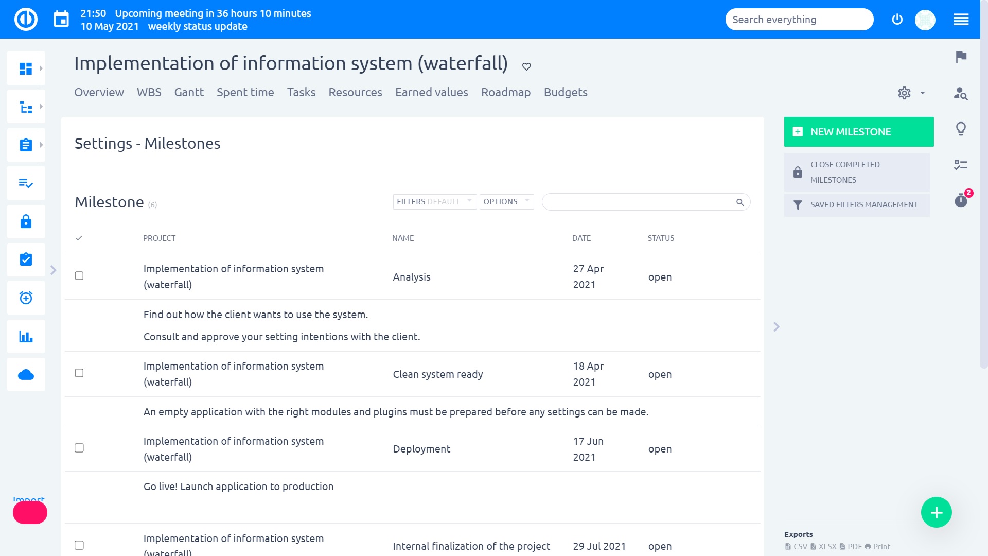Select the Clean system ready checkbox
This screenshot has width=988, height=556.
coord(79,373)
